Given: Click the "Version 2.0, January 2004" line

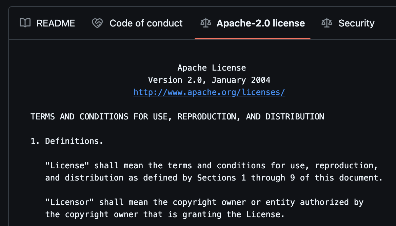Looking at the screenshot, I should (209, 80).
